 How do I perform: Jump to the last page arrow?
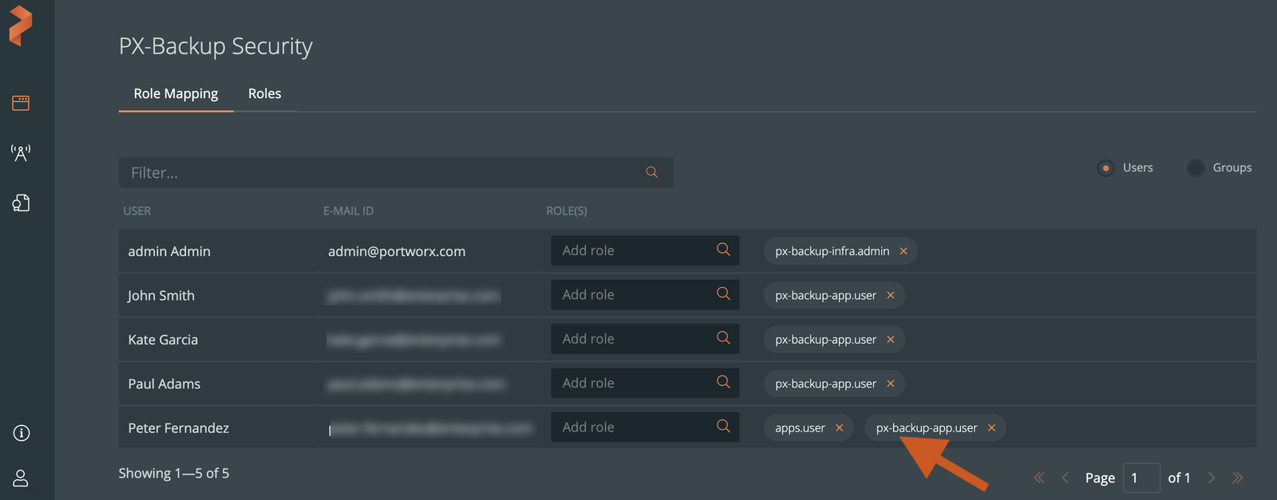point(1237,478)
